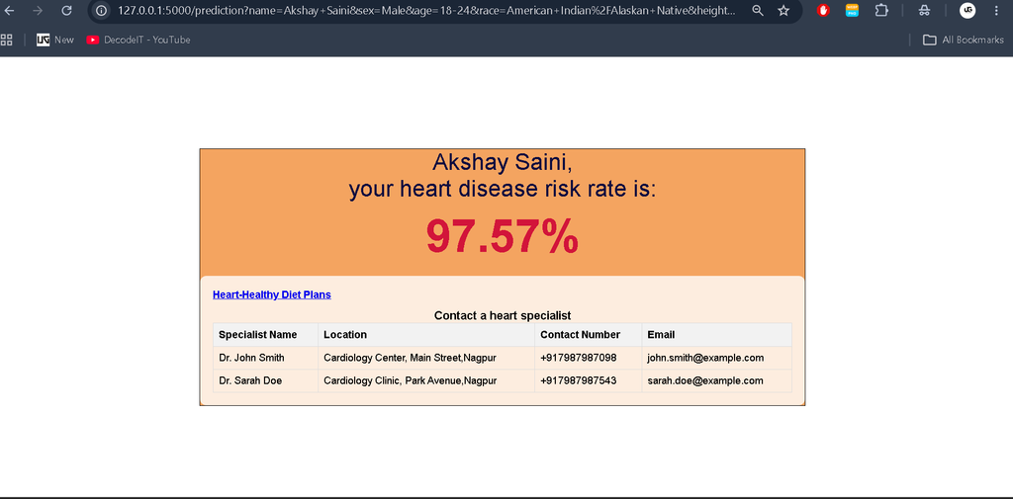The width and height of the screenshot is (1013, 499).
Task: Open the Chrome three-dot menu
Action: tap(995, 10)
